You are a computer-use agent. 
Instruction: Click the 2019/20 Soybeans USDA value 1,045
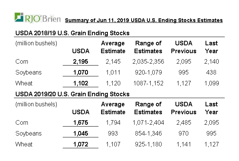pos(80,133)
